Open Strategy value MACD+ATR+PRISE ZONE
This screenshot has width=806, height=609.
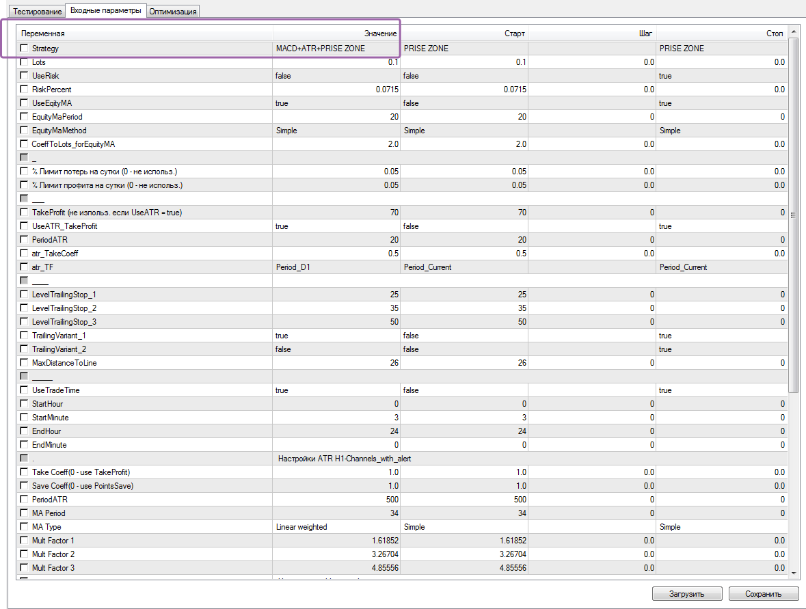click(x=336, y=49)
